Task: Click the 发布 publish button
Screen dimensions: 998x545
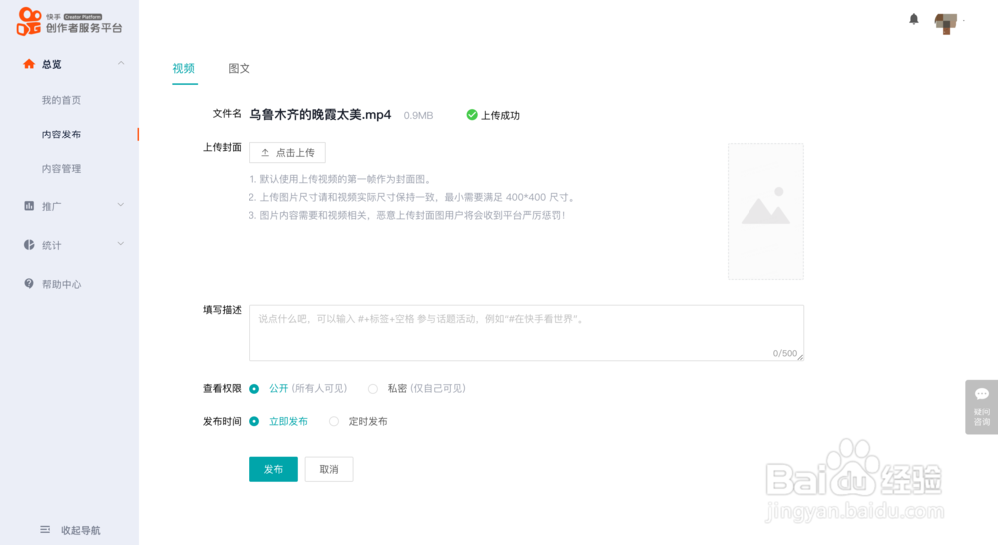Action: coord(273,469)
